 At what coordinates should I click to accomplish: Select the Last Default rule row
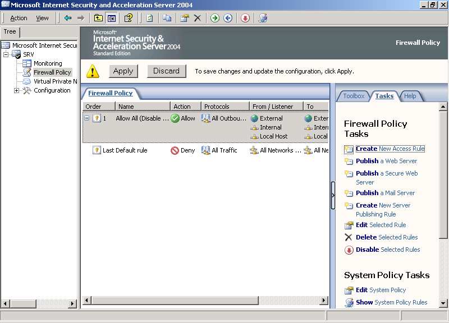pyautogui.click(x=205, y=150)
